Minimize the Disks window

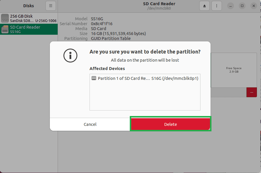231,6
